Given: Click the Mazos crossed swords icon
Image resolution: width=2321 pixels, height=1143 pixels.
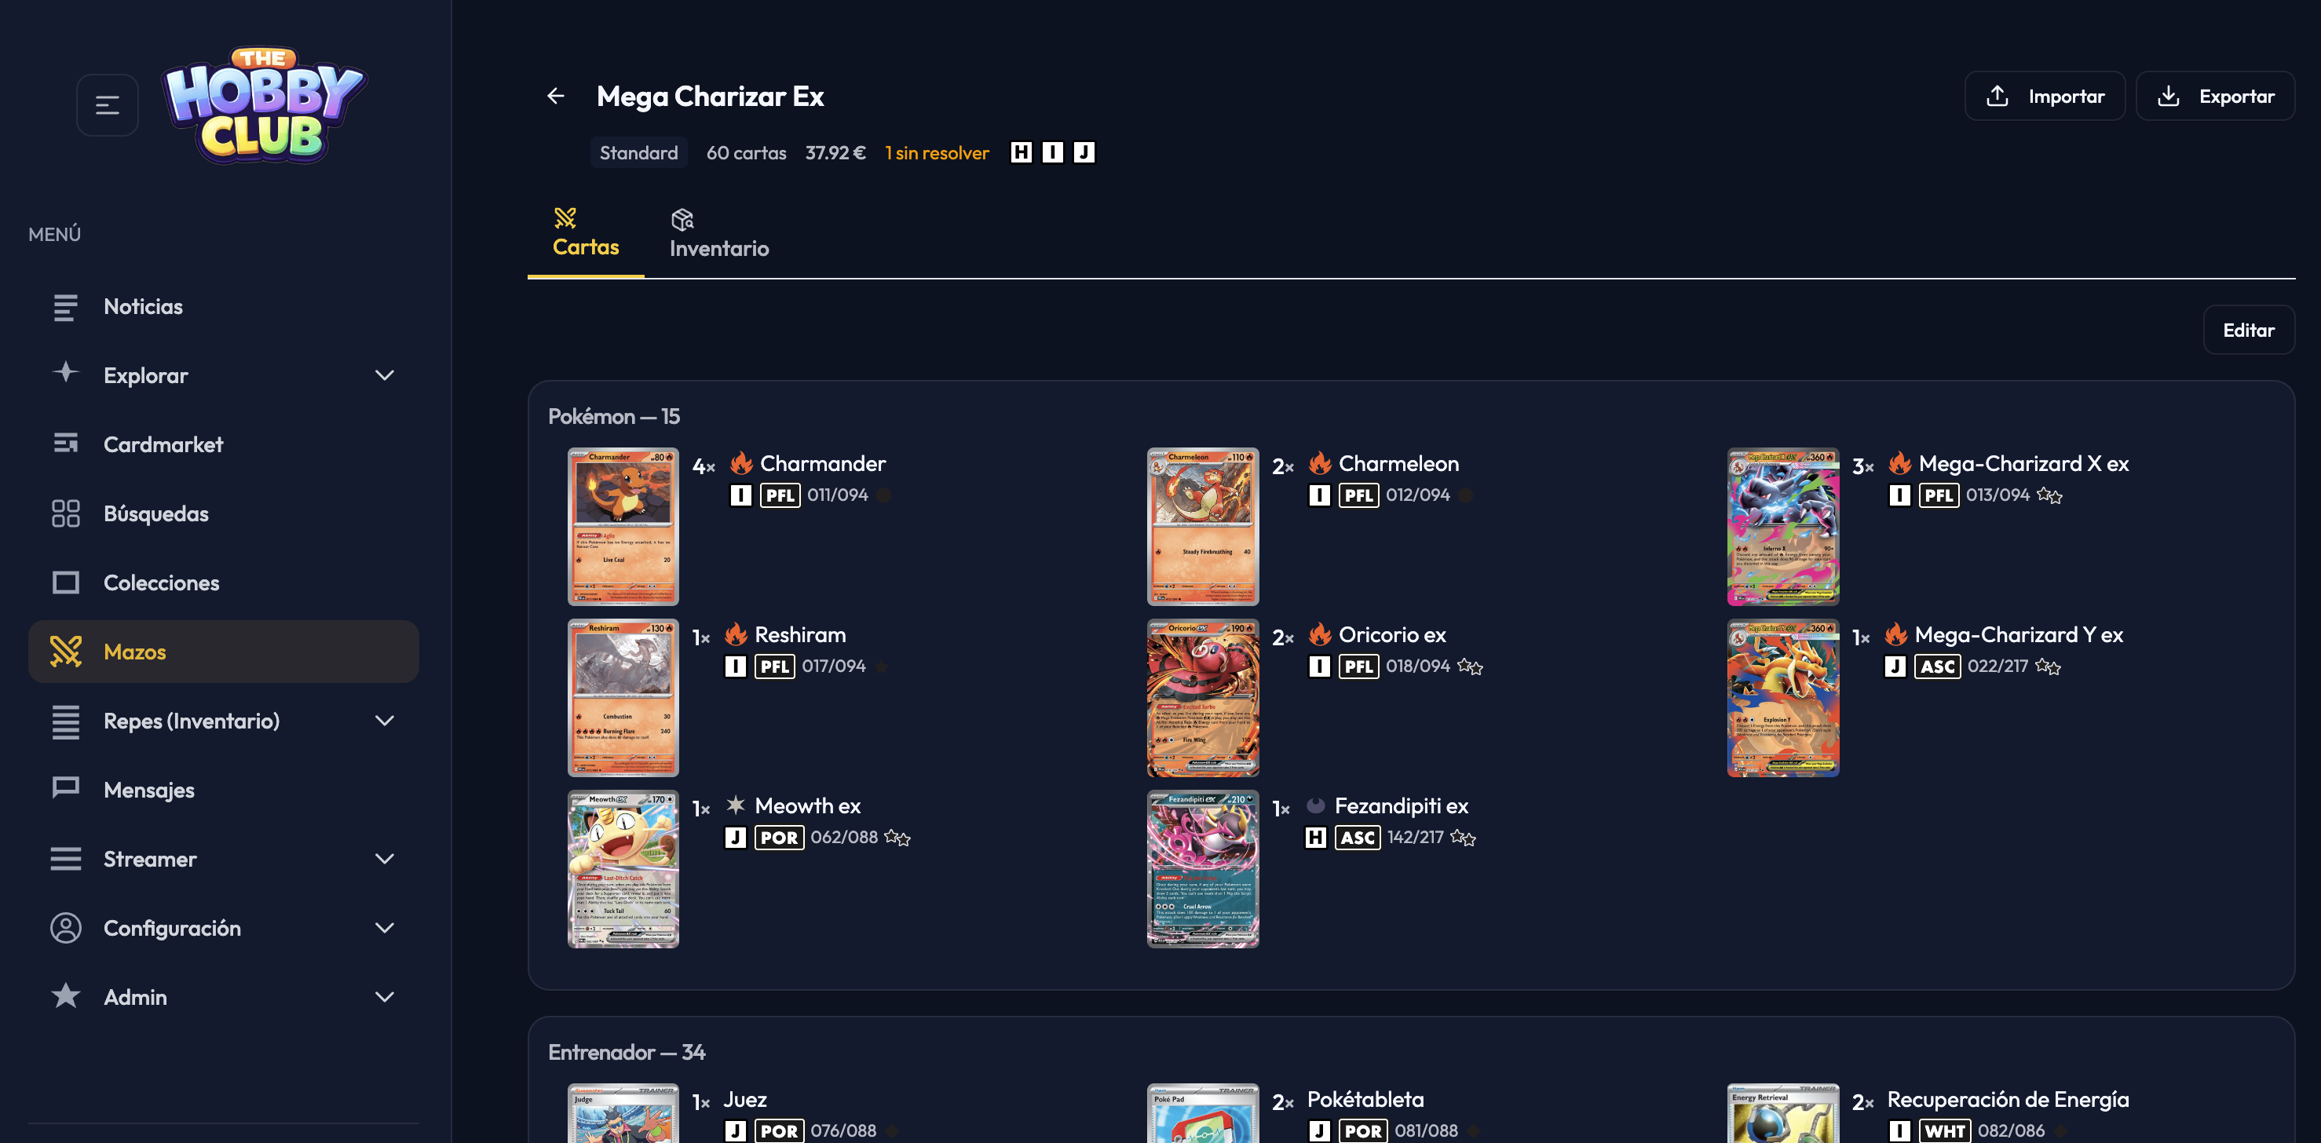Looking at the screenshot, I should 66,652.
